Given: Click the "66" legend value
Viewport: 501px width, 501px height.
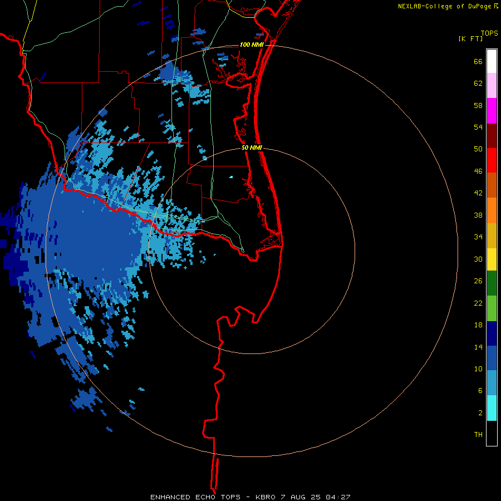Looking at the screenshot, I should click(x=478, y=61).
